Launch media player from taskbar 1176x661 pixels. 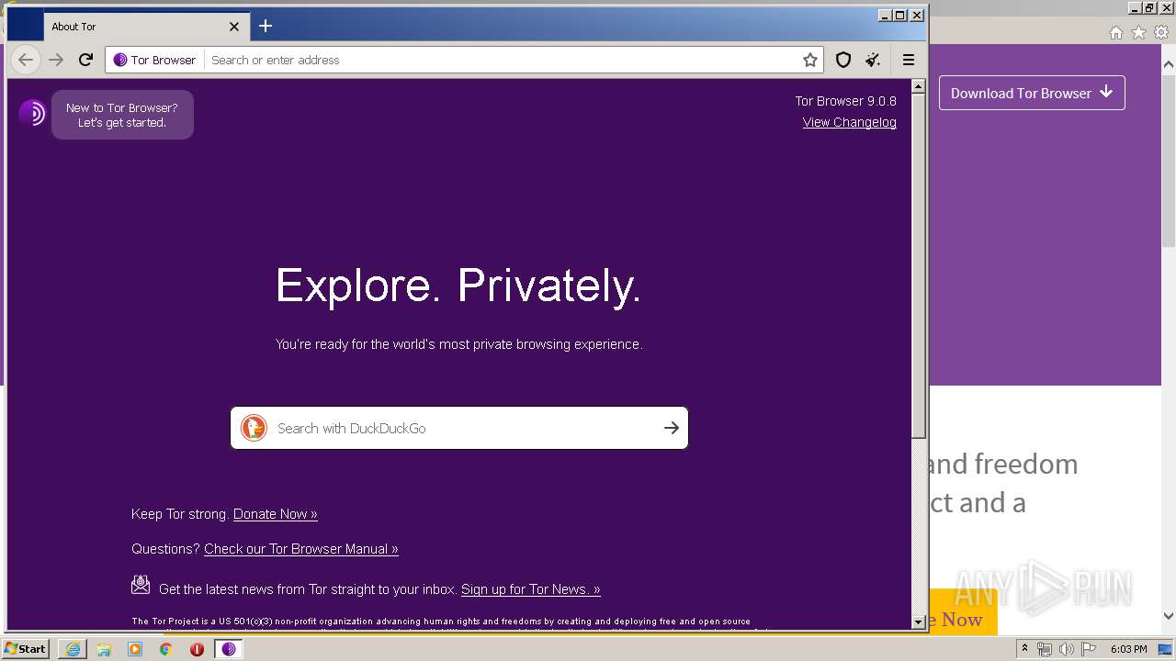[x=135, y=649]
